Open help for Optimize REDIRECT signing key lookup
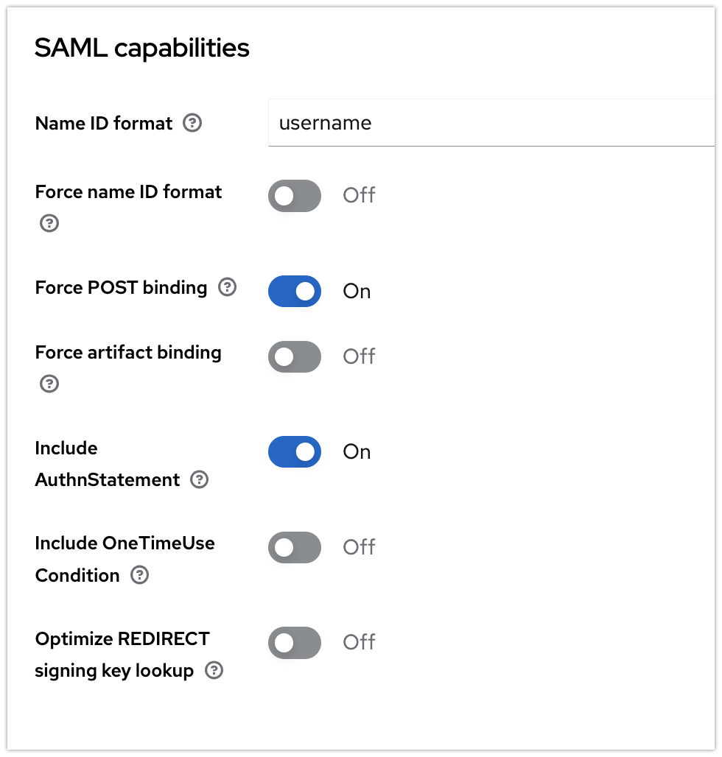722x757 pixels. [x=214, y=671]
